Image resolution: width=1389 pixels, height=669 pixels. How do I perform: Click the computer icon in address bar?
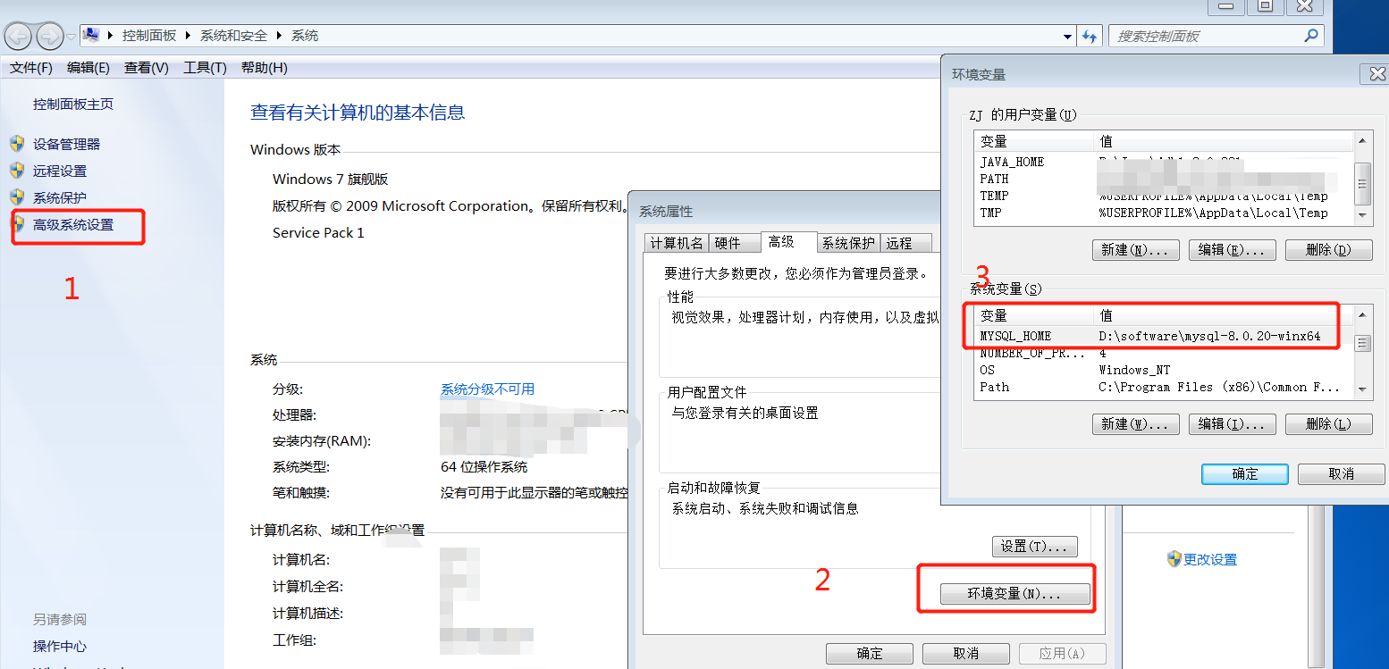pyautogui.click(x=91, y=36)
